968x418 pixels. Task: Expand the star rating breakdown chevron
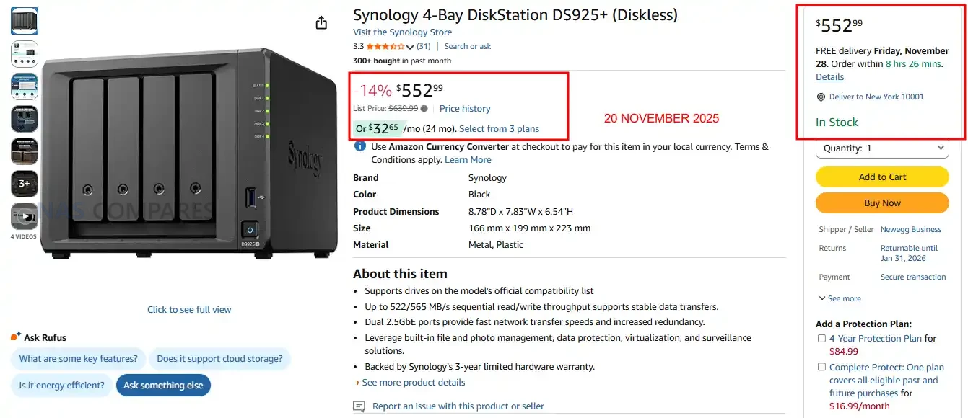click(x=410, y=47)
